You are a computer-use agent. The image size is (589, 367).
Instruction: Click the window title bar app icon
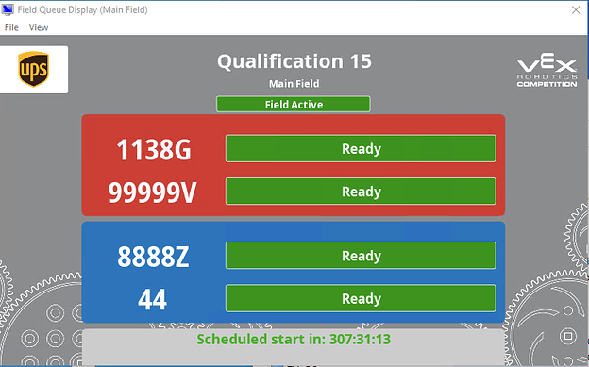point(8,9)
